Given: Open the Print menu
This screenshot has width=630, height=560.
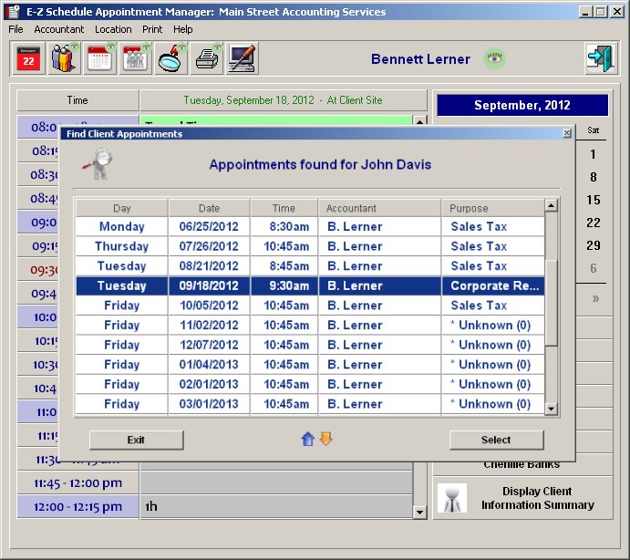Looking at the screenshot, I should pos(152,29).
